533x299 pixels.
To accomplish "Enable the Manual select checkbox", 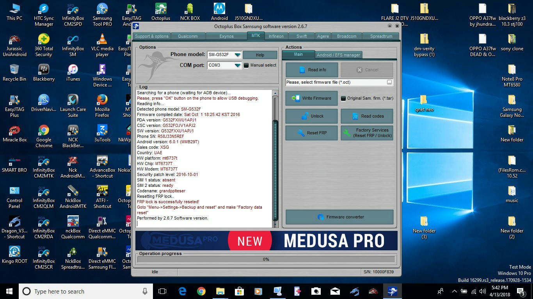I will click(x=246, y=65).
